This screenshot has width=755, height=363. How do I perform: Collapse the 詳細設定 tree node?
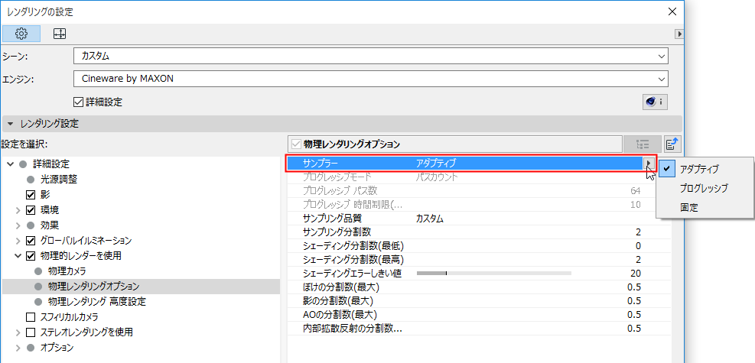(11, 164)
